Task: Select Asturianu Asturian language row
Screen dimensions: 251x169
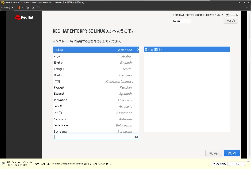Action: (x=96, y=119)
